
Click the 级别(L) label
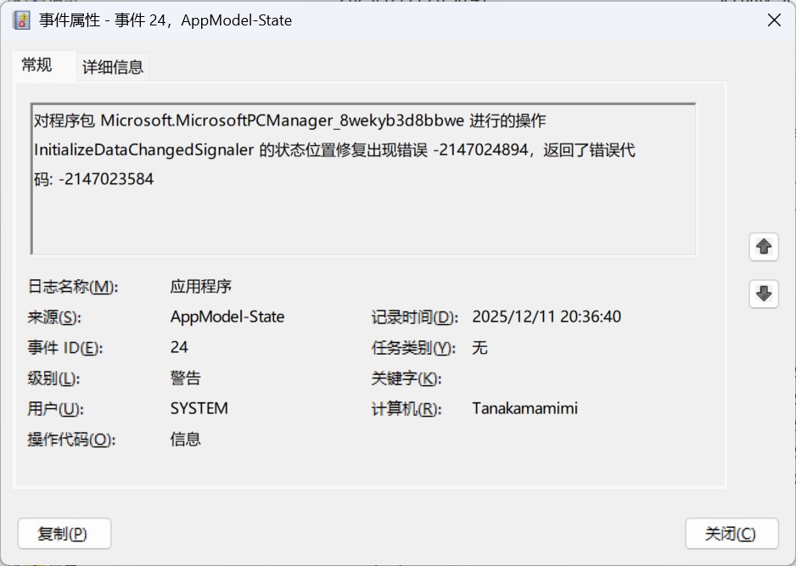(53, 378)
